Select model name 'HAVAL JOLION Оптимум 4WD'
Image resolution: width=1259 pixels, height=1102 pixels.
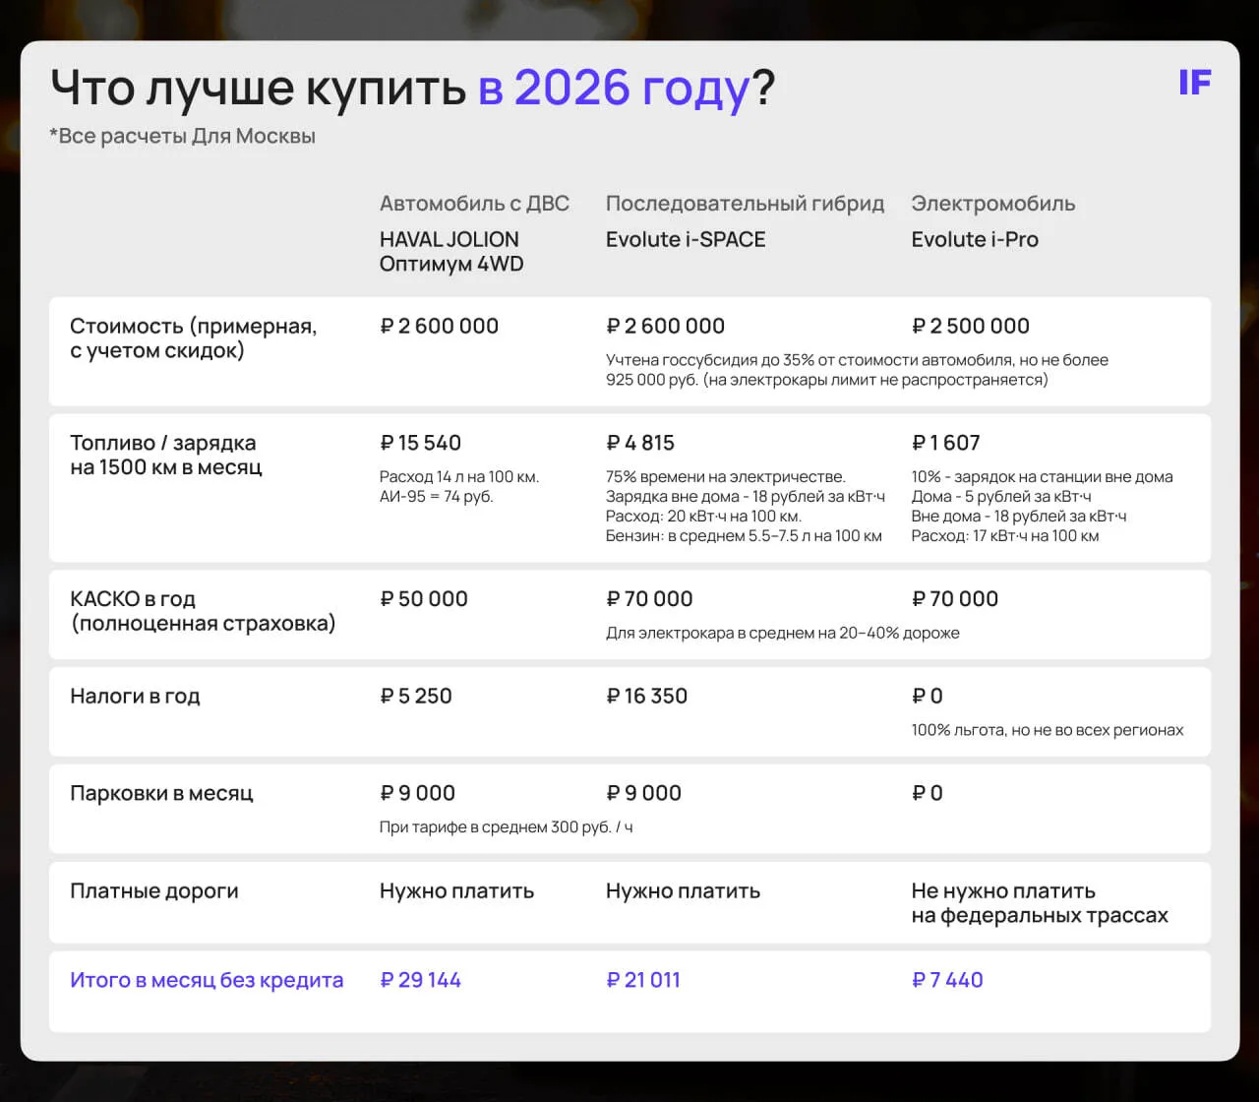[451, 252]
